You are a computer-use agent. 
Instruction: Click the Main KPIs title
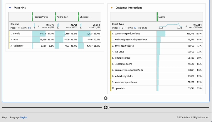20,8
